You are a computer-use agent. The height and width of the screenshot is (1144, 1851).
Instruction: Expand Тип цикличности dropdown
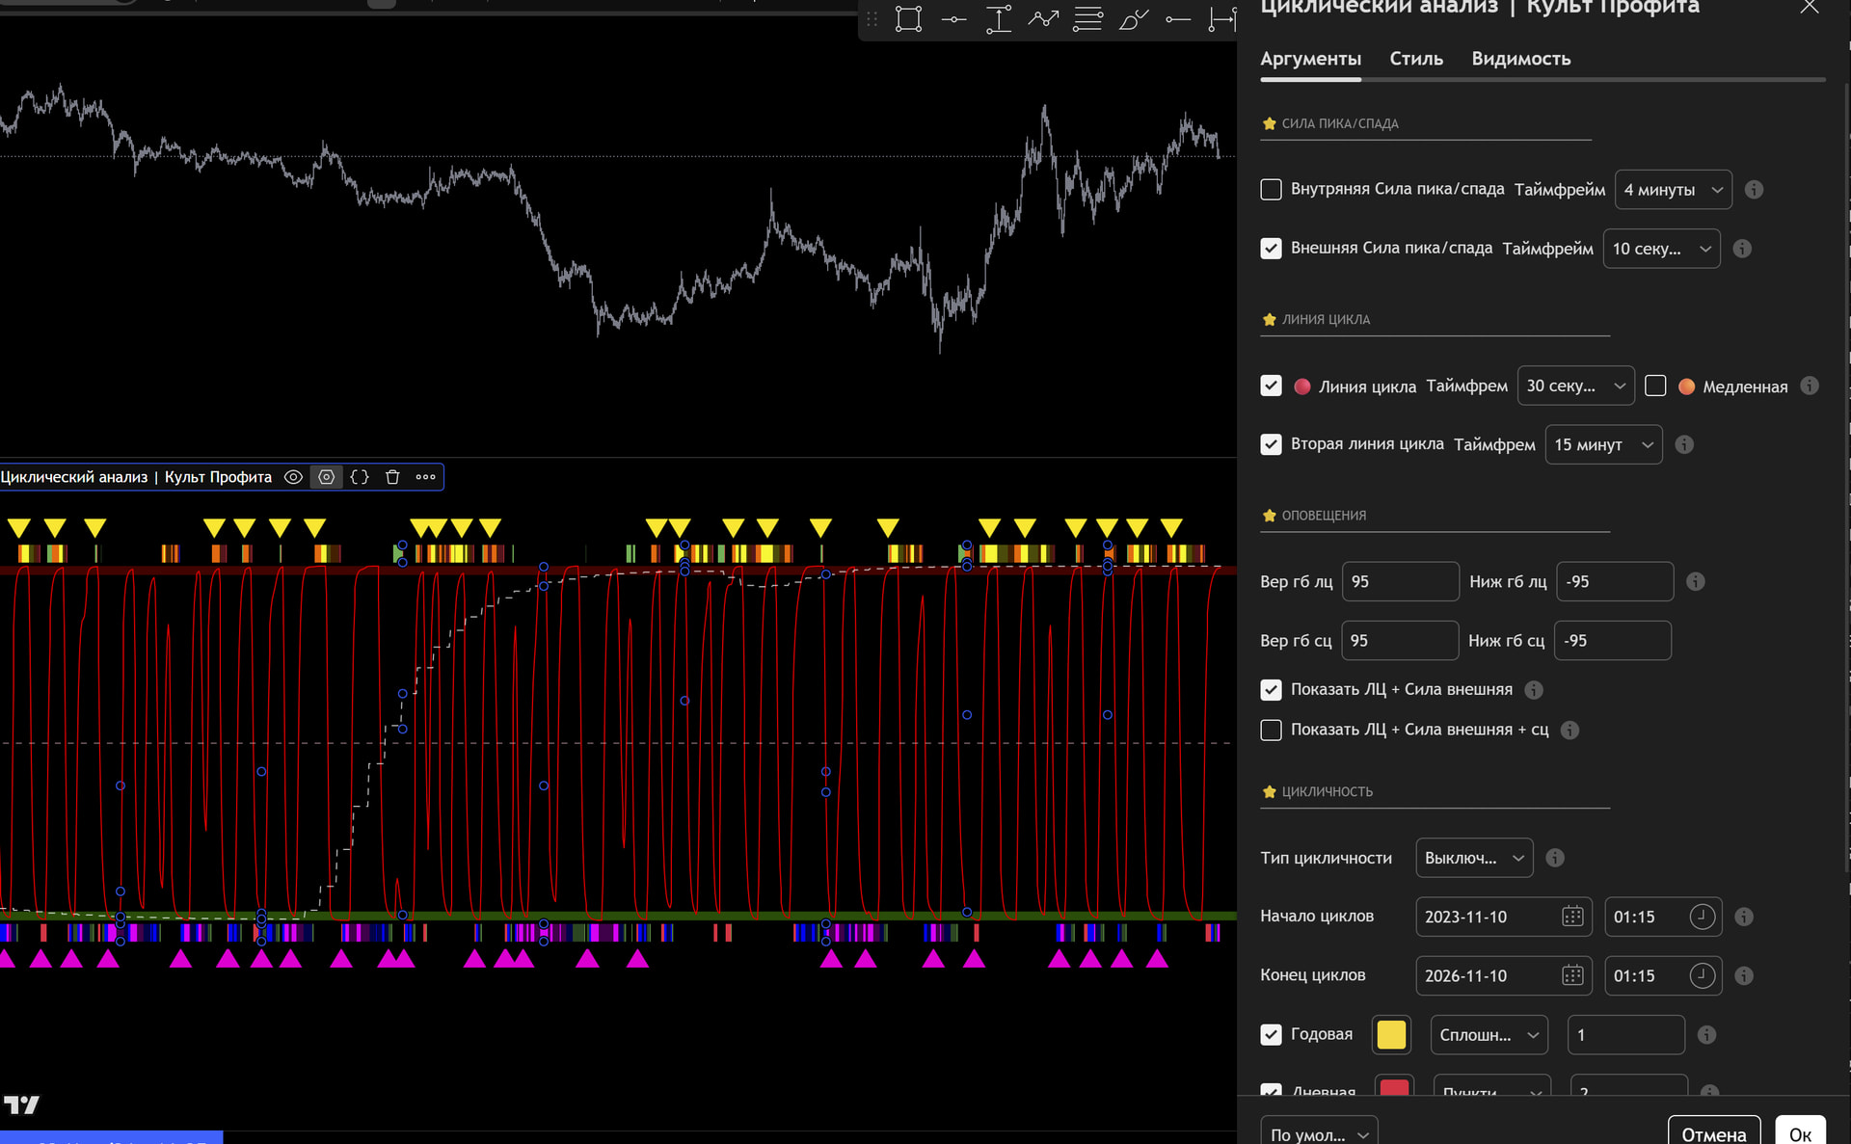coord(1473,858)
